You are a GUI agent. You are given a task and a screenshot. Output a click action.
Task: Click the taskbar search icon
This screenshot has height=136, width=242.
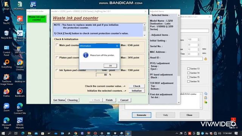[9, 133]
